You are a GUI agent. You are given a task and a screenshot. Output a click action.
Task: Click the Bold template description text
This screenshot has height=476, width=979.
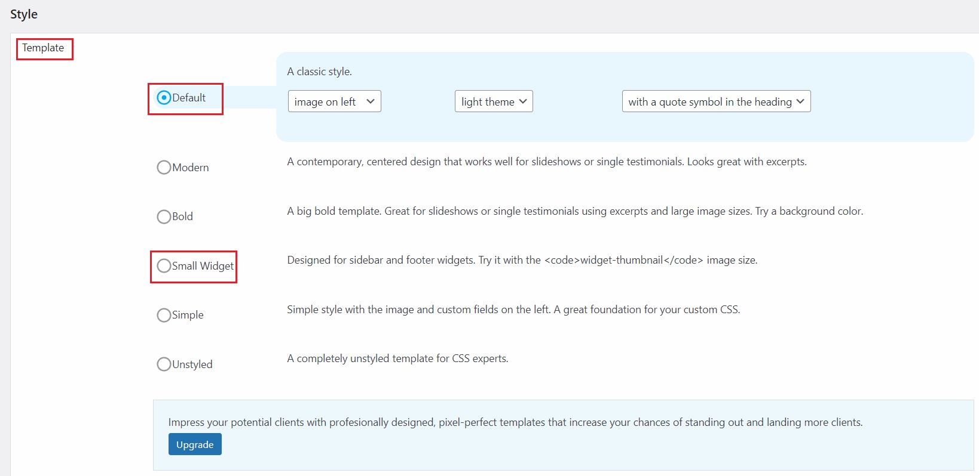tap(575, 211)
